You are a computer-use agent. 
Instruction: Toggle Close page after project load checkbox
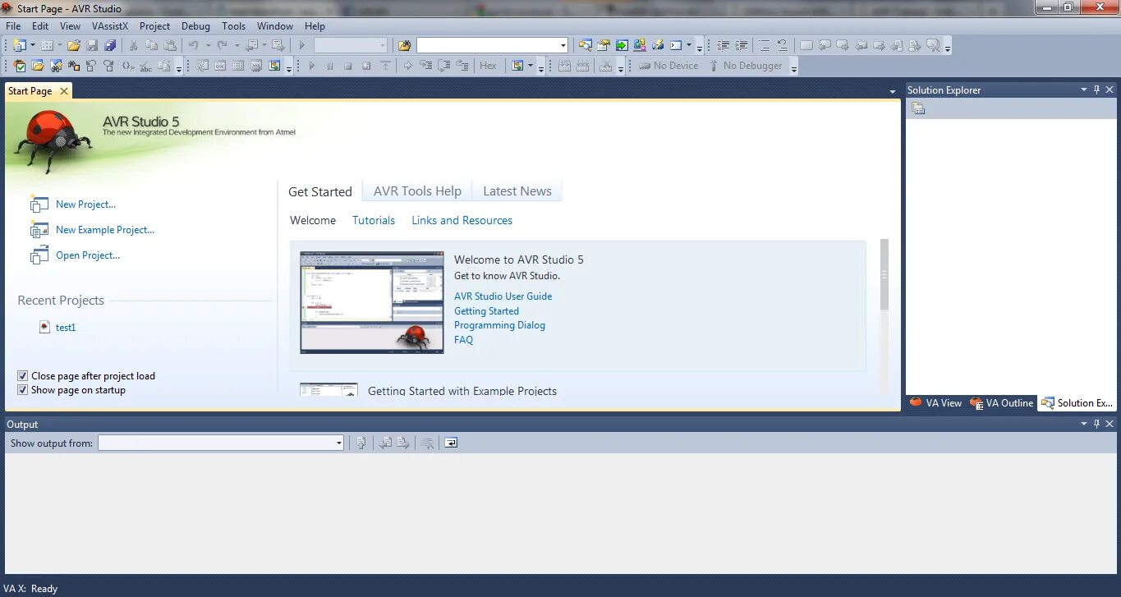pos(22,376)
